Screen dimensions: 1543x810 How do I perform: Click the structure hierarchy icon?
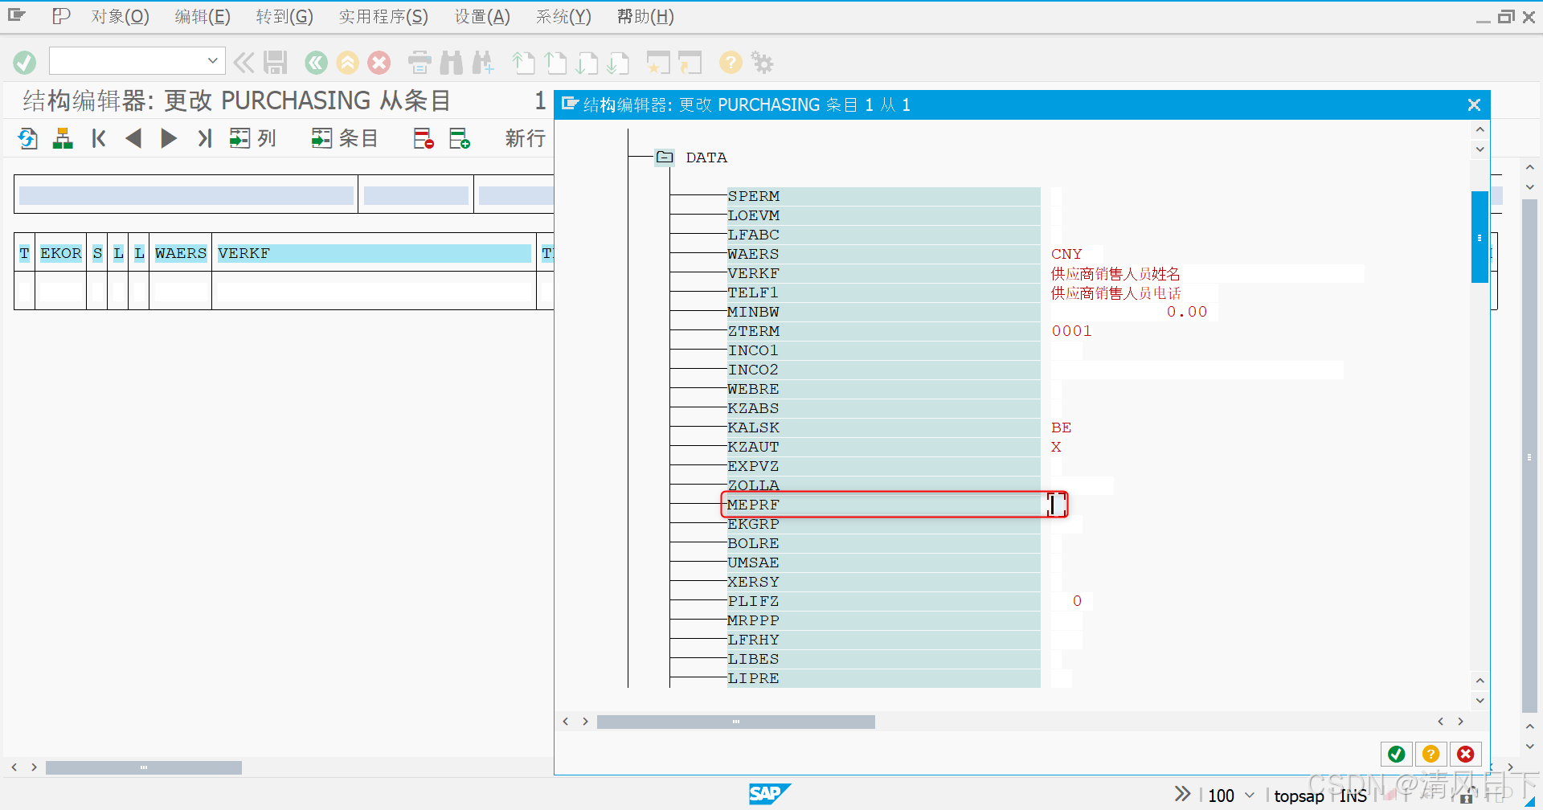click(63, 139)
